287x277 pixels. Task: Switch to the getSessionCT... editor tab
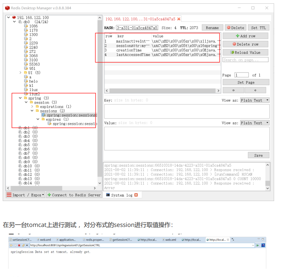[x=120, y=240]
